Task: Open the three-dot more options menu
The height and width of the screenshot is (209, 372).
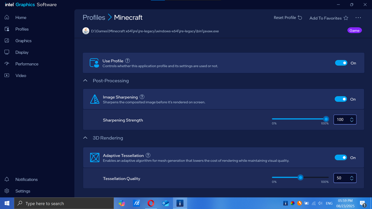Action: coord(358,18)
